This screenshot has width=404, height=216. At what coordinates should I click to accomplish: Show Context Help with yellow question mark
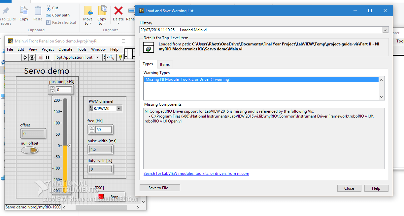coord(120,57)
